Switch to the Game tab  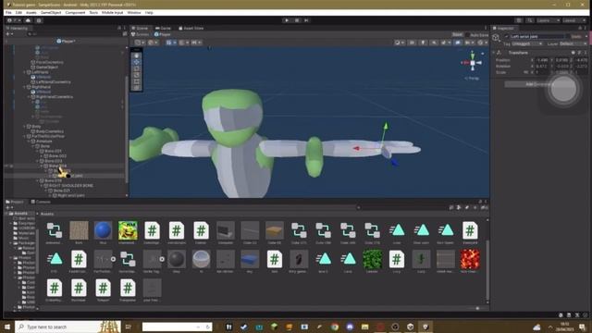163,29
